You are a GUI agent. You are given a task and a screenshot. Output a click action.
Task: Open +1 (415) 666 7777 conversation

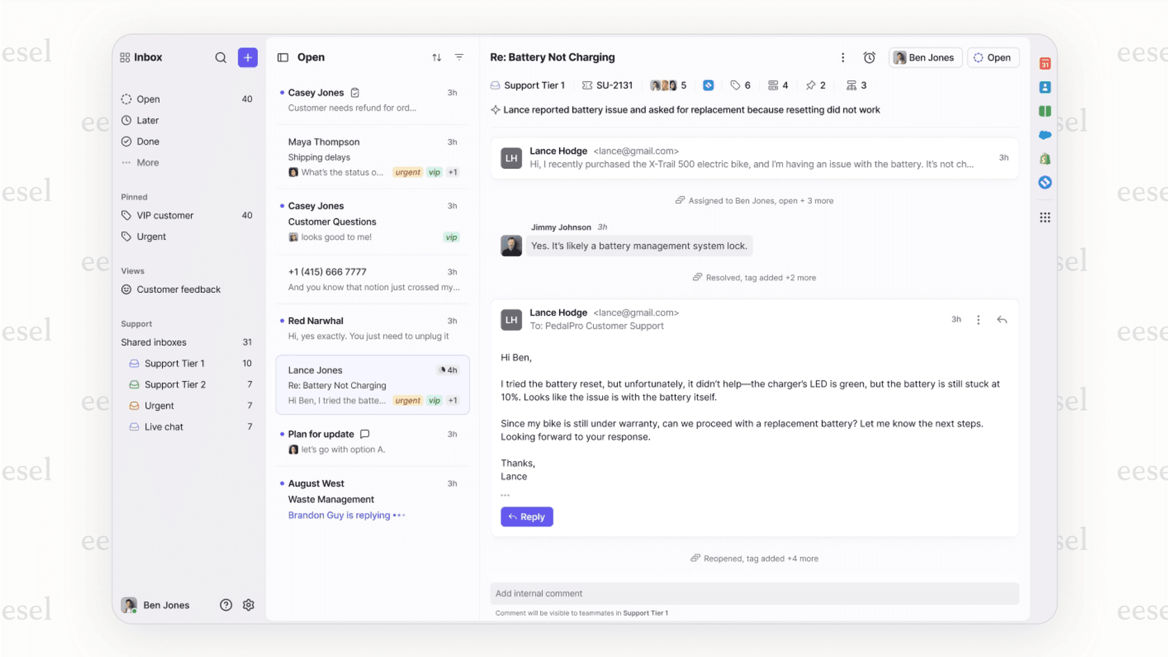(x=373, y=279)
